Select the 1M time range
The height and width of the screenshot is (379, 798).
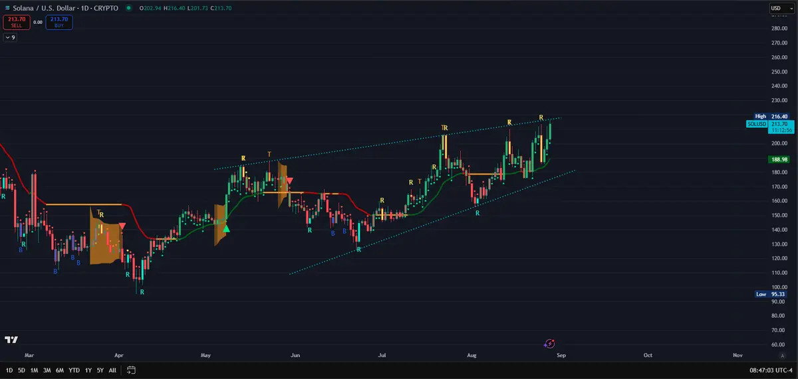coord(34,370)
